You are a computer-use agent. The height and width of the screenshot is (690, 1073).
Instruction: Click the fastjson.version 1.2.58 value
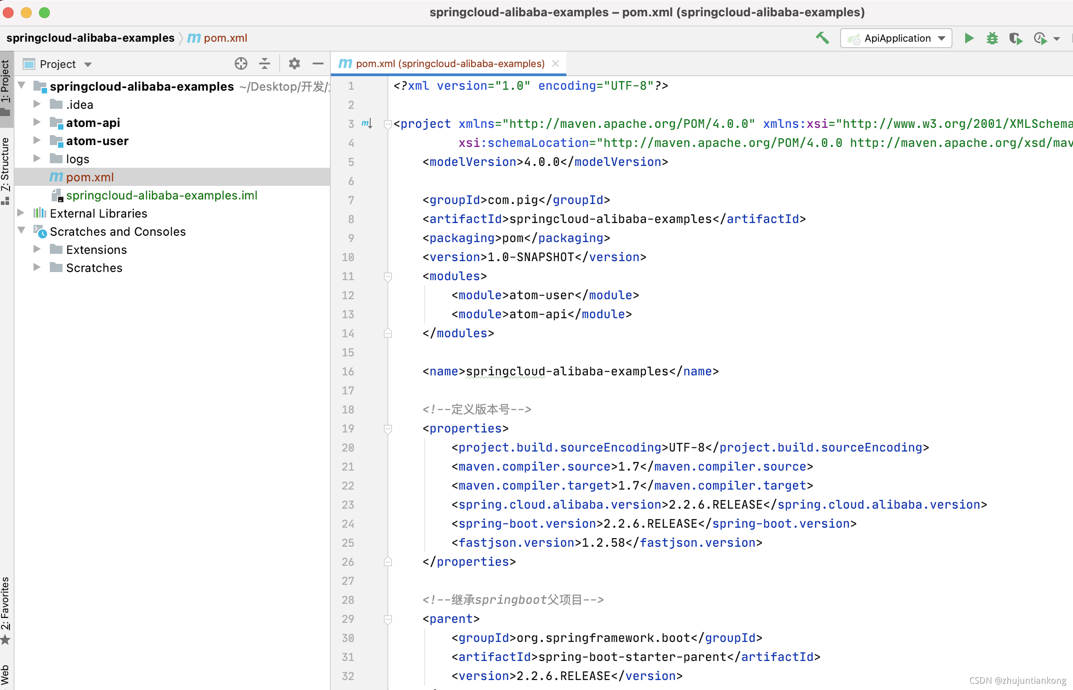(604, 543)
